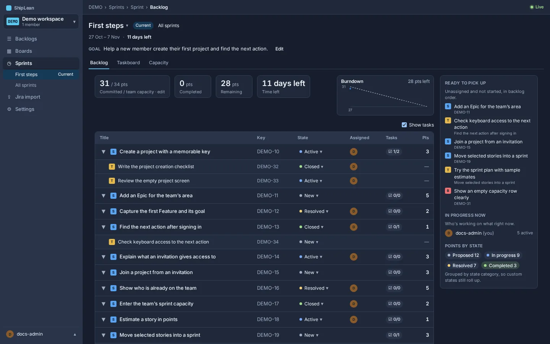The height and width of the screenshot is (344, 550).
Task: Collapse the Create a project with a memorable key row
Action: click(104, 152)
